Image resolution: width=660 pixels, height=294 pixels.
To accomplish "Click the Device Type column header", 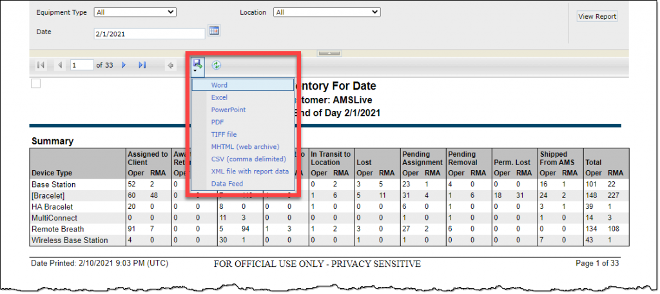I will click(x=52, y=173).
